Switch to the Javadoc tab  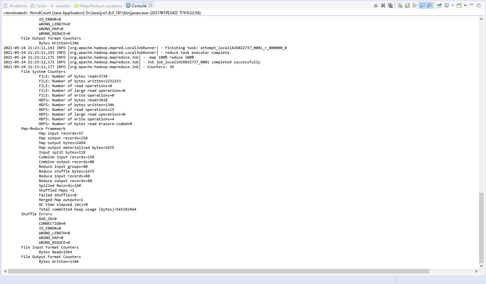(x=60, y=6)
